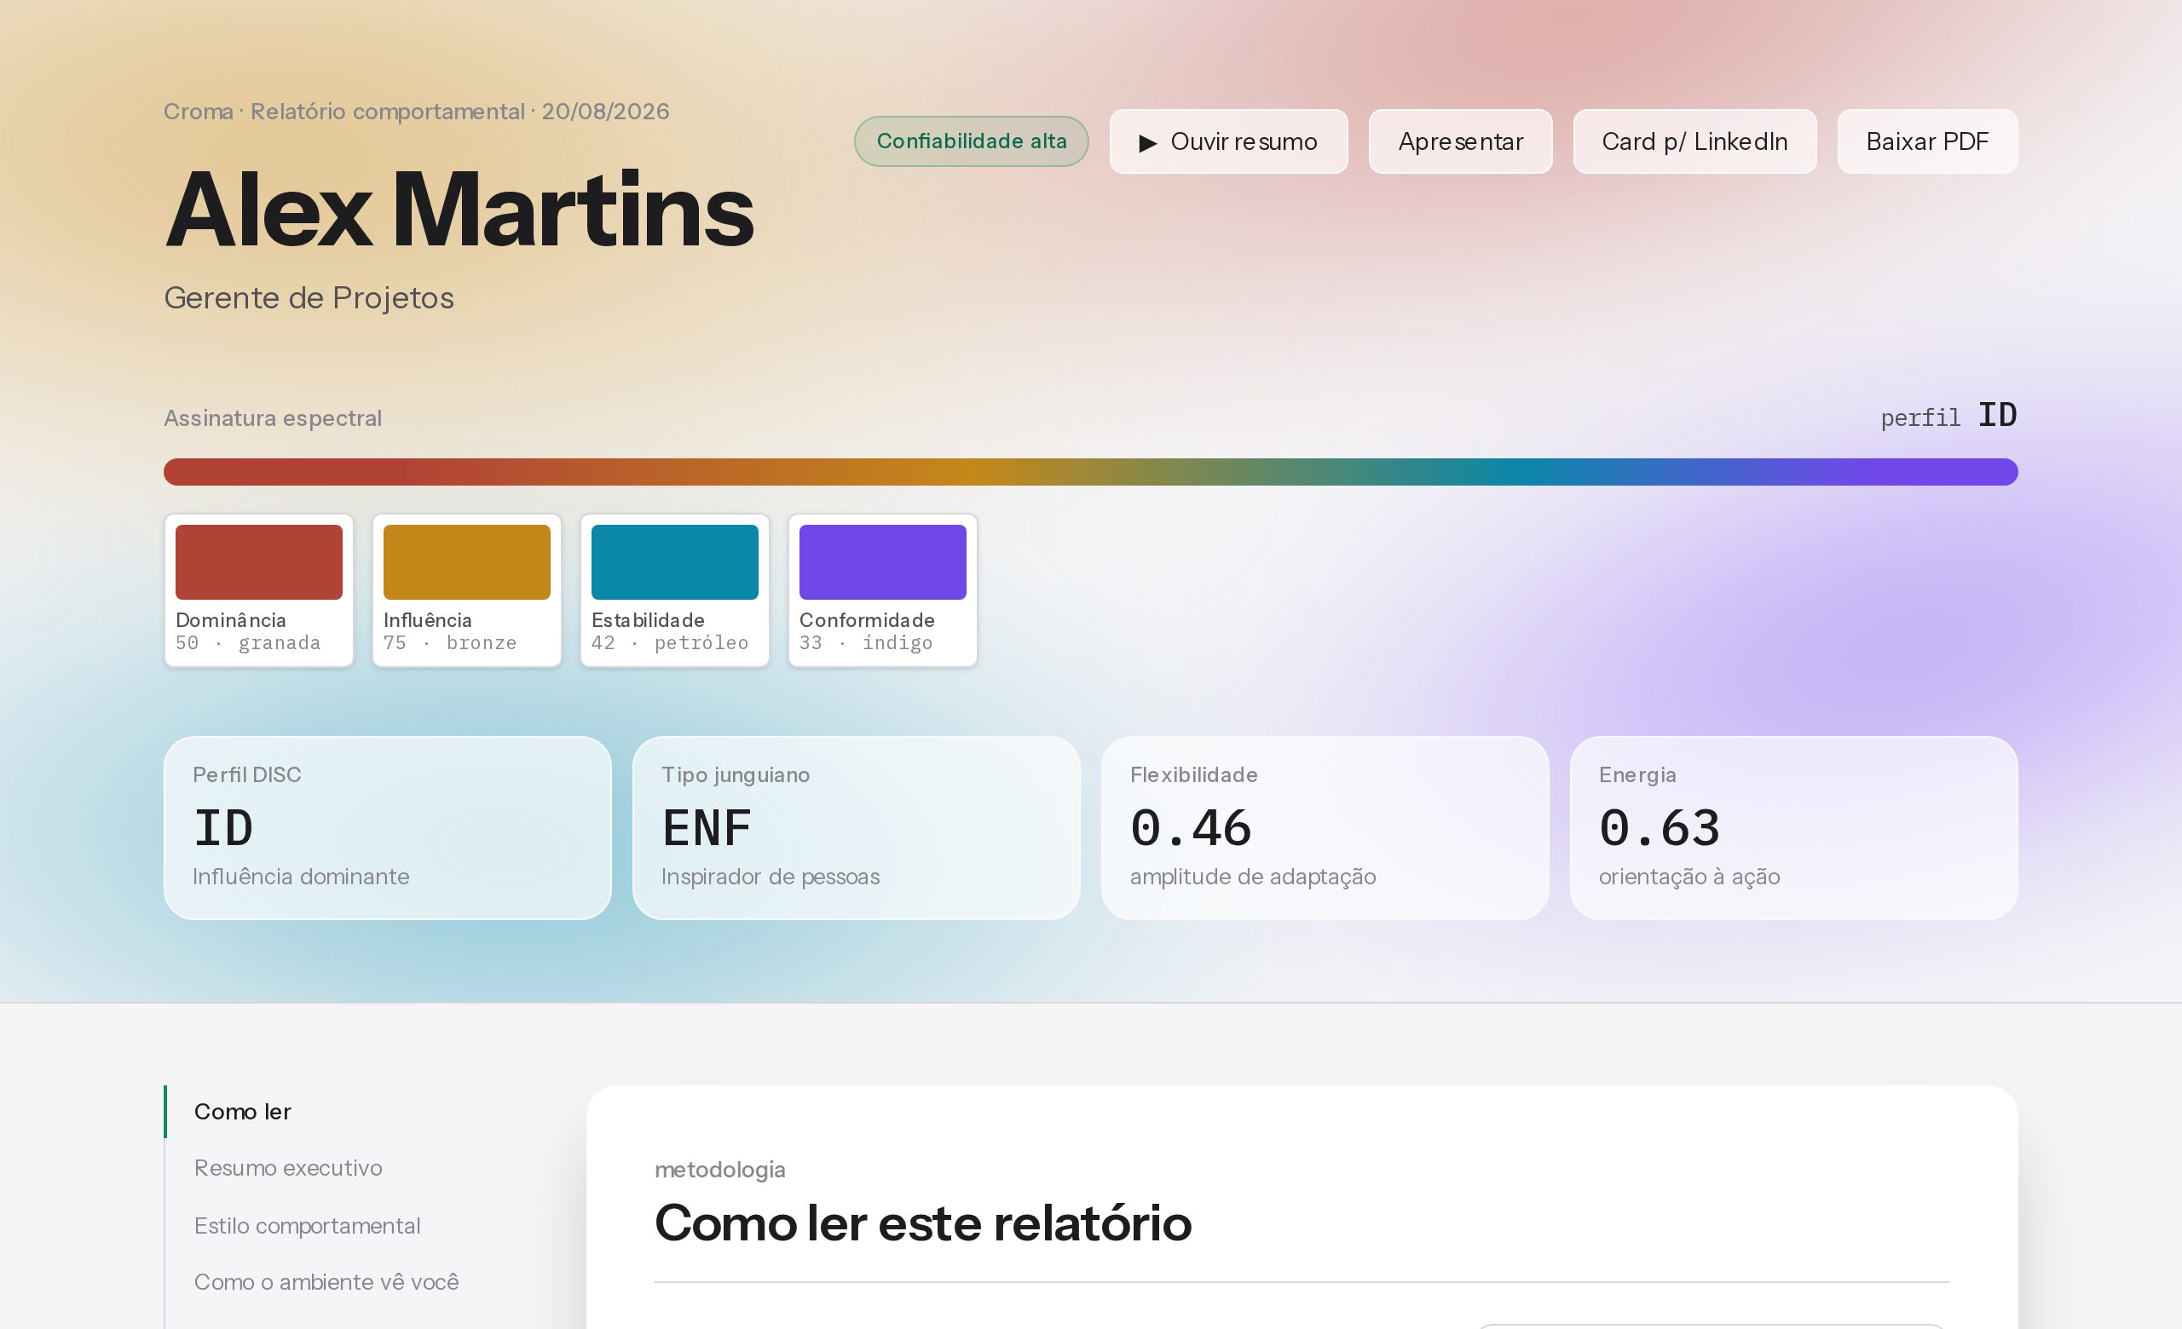2182x1329 pixels.
Task: Open the Como ler sidebar item
Action: coord(243,1112)
